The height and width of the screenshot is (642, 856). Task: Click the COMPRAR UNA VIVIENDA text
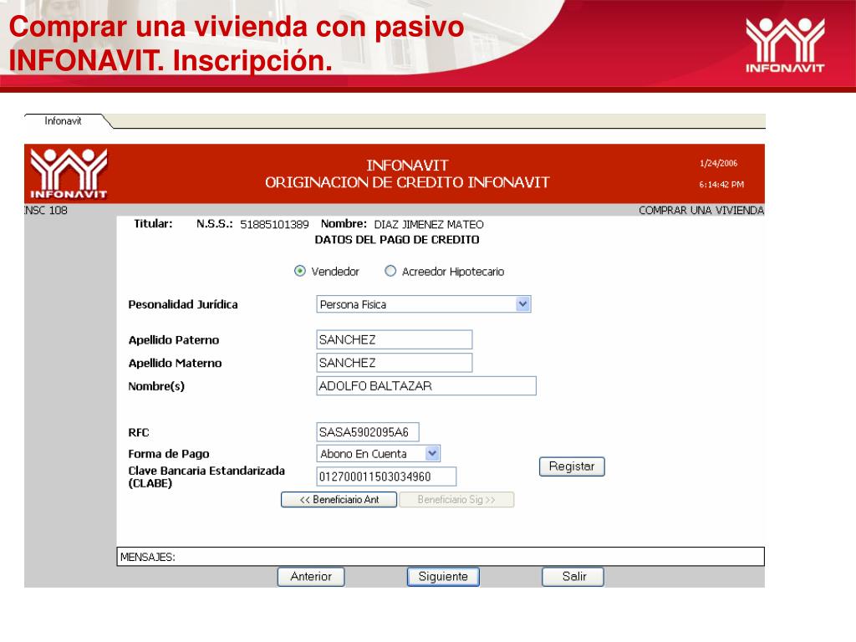(x=701, y=210)
